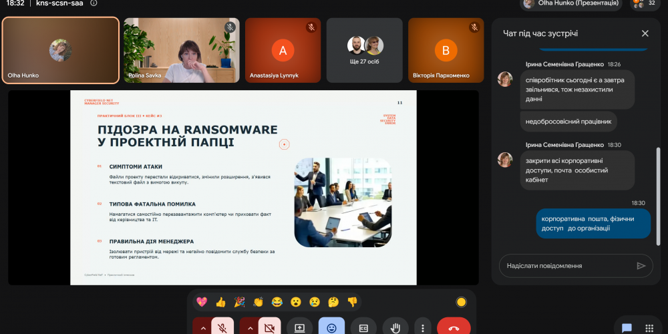Click the present screen button
This screenshot has width=668, height=334.
coord(299,327)
